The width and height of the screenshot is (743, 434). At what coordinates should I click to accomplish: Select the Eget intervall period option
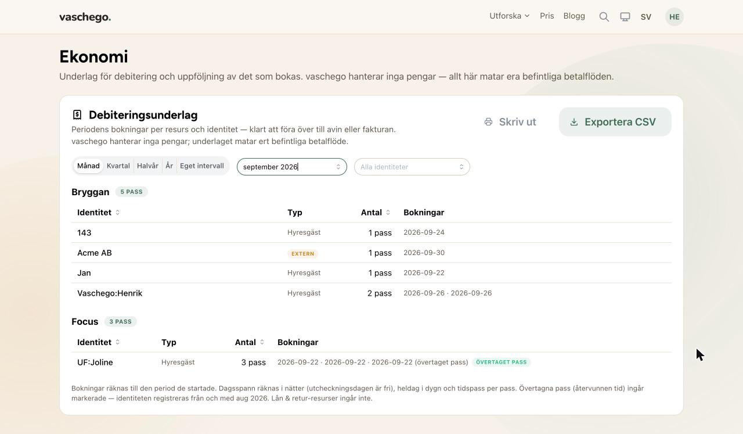coord(202,166)
